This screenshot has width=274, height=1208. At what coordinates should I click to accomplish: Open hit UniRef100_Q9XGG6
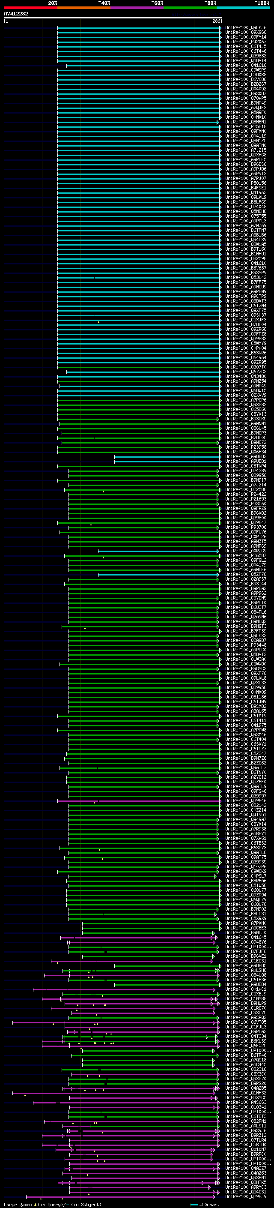point(246,33)
